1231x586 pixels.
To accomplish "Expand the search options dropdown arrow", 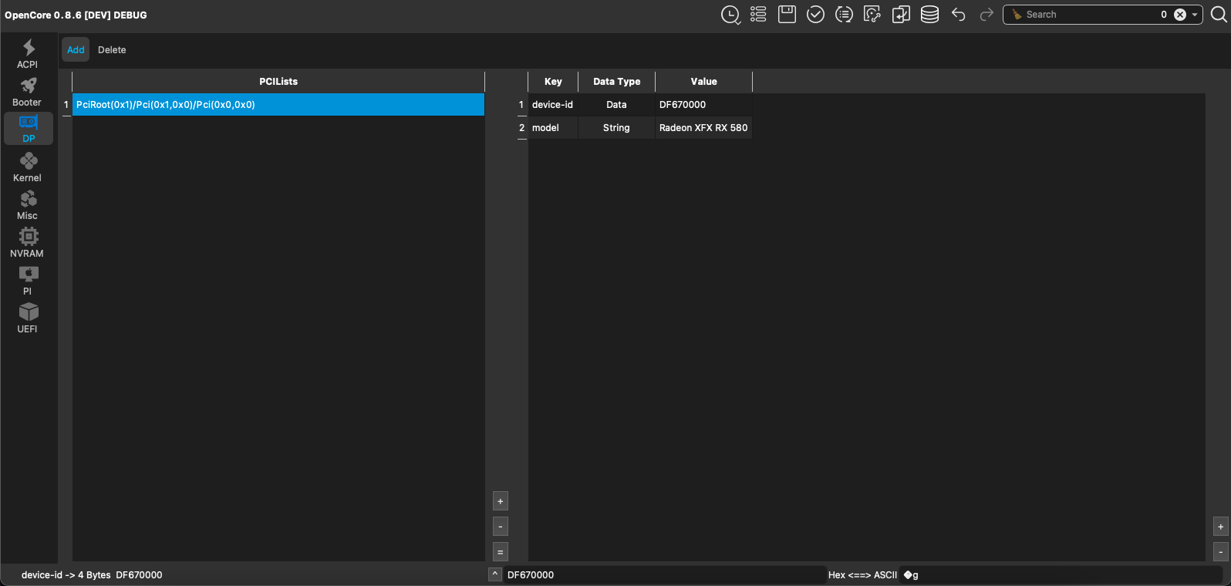I will click(1195, 15).
